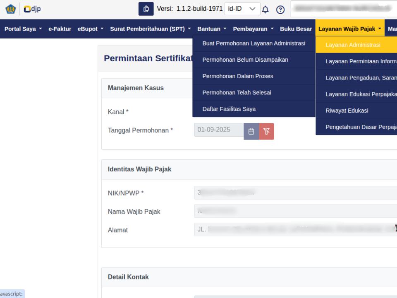Open the id-ID language dropdown
Image resolution: width=397 pixels, height=298 pixels.
point(242,9)
